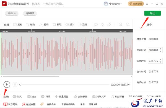Image resolution: width=166 pixels, height=108 pixels.
Task: Choose the 截取 crop tool
Action: click(x=57, y=25)
